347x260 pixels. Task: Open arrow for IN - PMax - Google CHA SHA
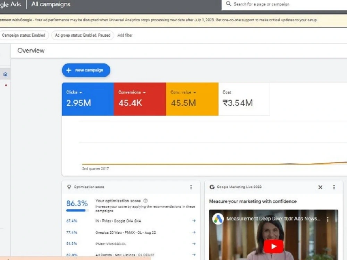click(x=194, y=220)
